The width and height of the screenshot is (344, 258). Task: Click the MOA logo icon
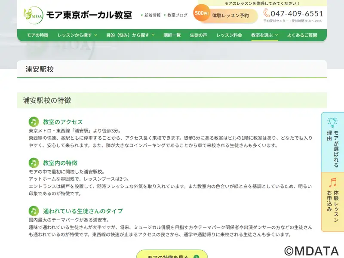coord(33,15)
